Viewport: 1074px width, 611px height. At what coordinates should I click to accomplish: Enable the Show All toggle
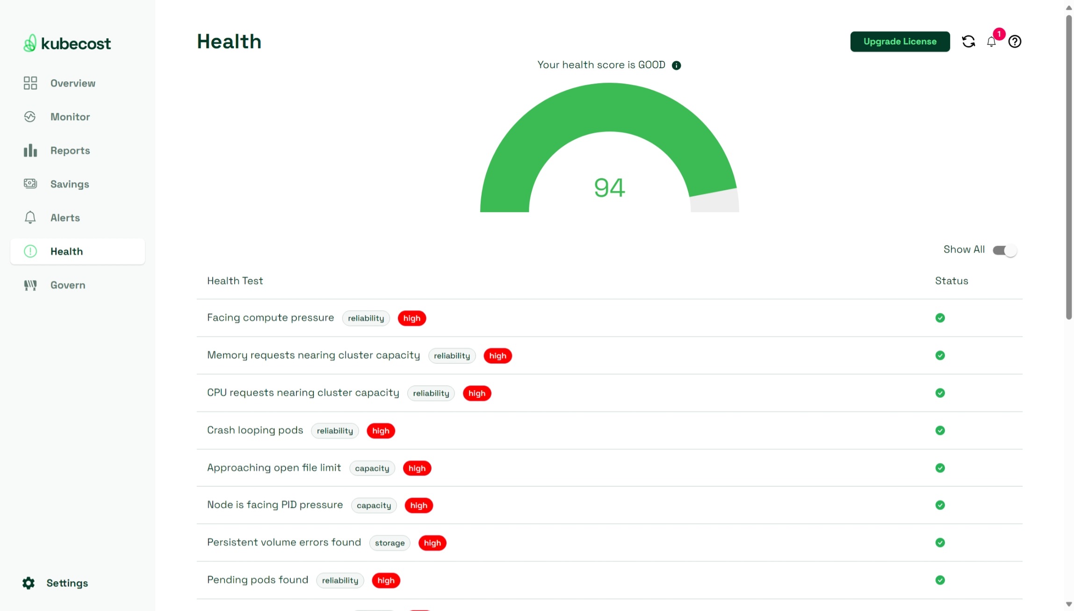tap(1003, 250)
